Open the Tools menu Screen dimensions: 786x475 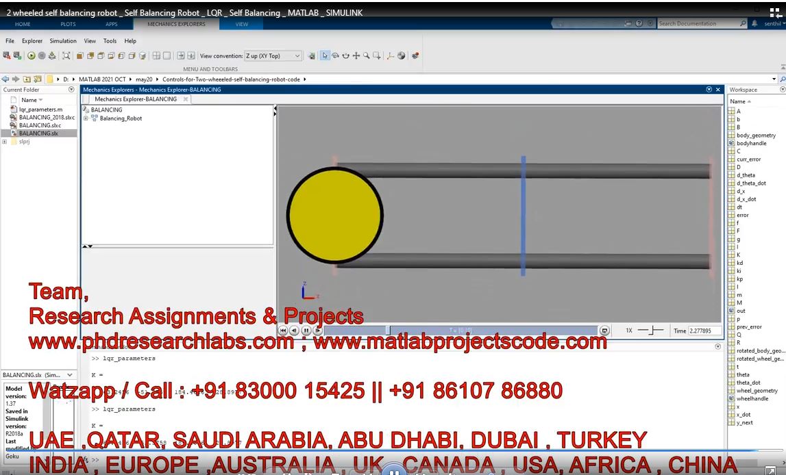[110, 41]
